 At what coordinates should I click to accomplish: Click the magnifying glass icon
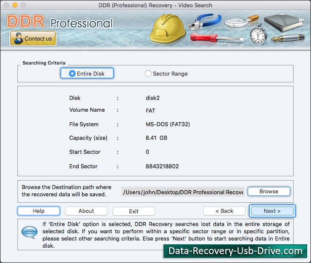point(242,21)
